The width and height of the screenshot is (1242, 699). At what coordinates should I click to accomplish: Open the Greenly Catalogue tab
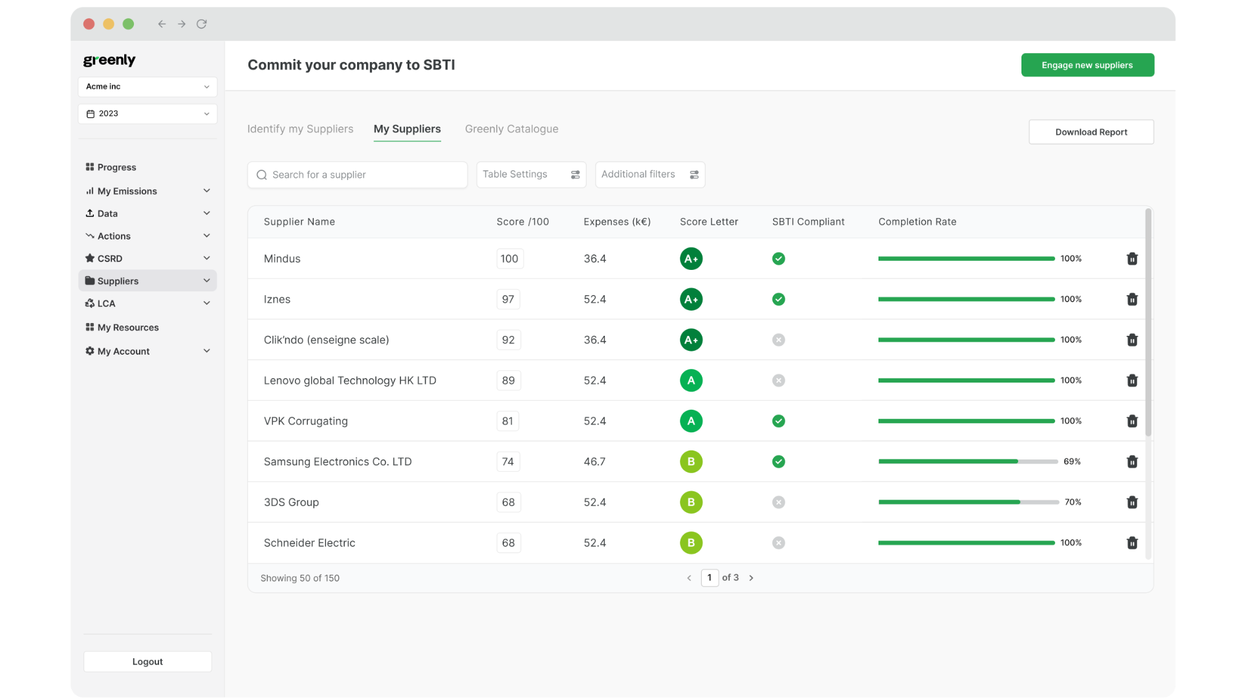tap(512, 129)
